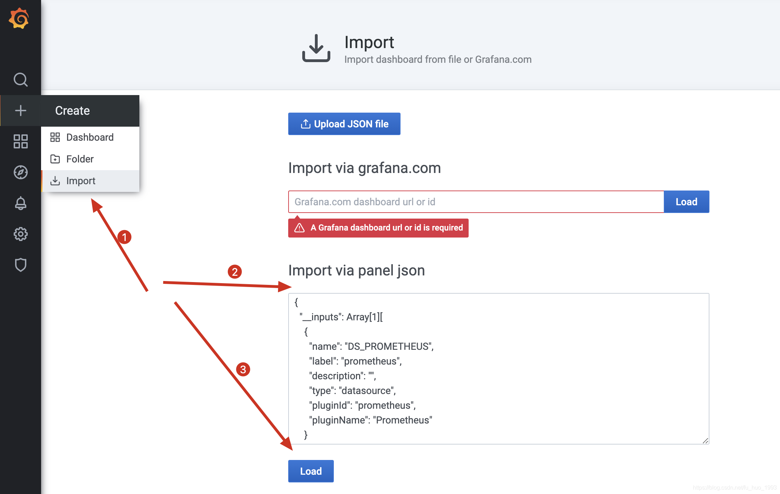This screenshot has height=494, width=780.
Task: Open the Dashboards grid sidebar icon
Action: pos(20,141)
